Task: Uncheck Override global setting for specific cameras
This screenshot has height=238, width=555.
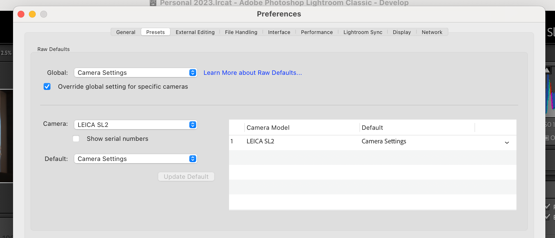Action: (47, 86)
